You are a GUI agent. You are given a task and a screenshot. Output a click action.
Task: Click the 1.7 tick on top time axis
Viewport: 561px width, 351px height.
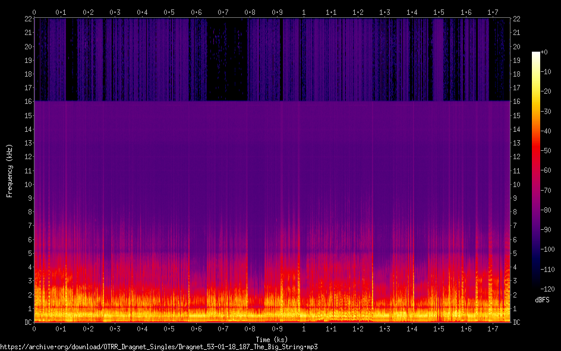point(493,12)
